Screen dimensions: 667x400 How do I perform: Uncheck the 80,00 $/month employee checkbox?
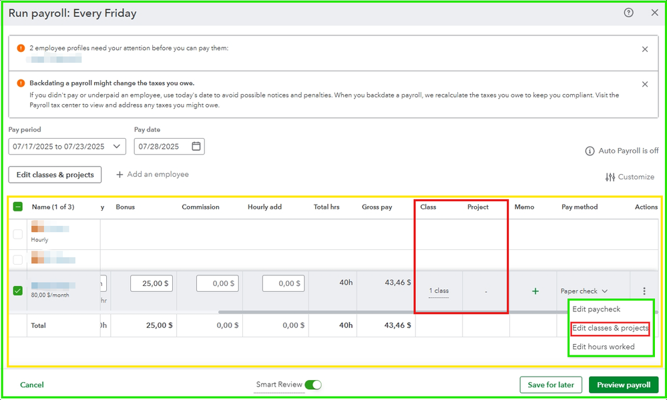pyautogui.click(x=17, y=291)
